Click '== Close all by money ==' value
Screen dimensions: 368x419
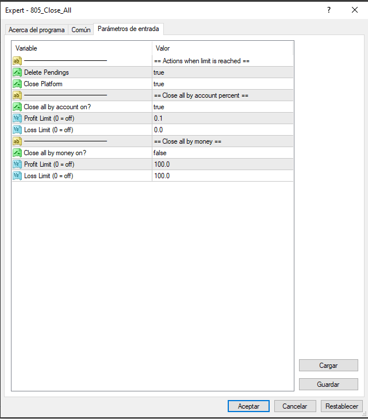click(187, 141)
